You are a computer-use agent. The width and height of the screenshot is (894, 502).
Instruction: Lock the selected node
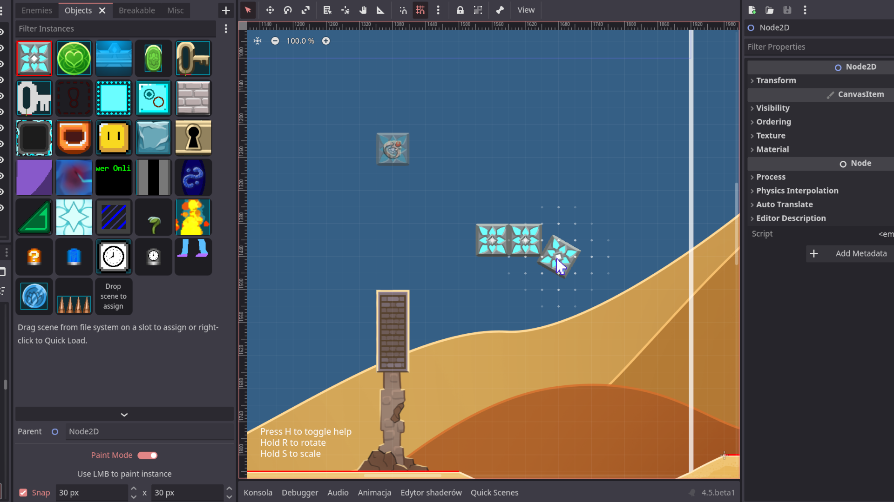(x=460, y=10)
